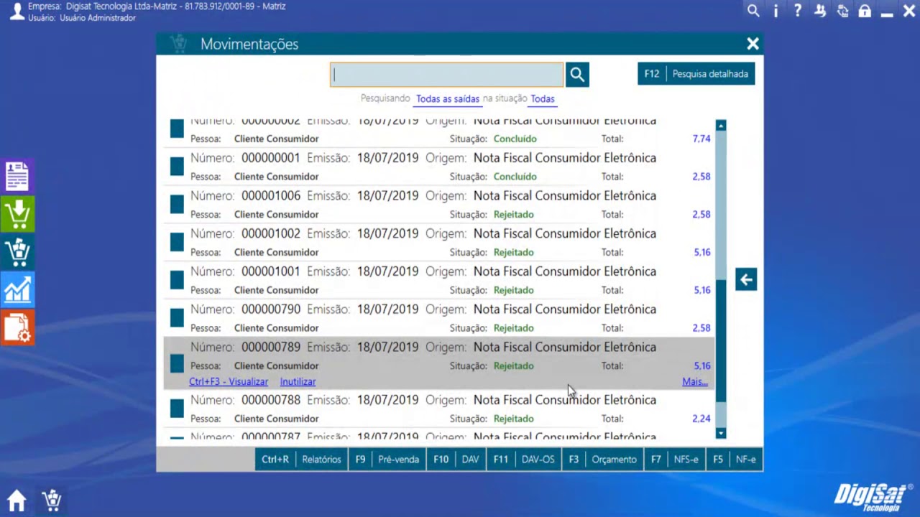
Task: Click the blue square of row 000001001
Action: (x=177, y=280)
